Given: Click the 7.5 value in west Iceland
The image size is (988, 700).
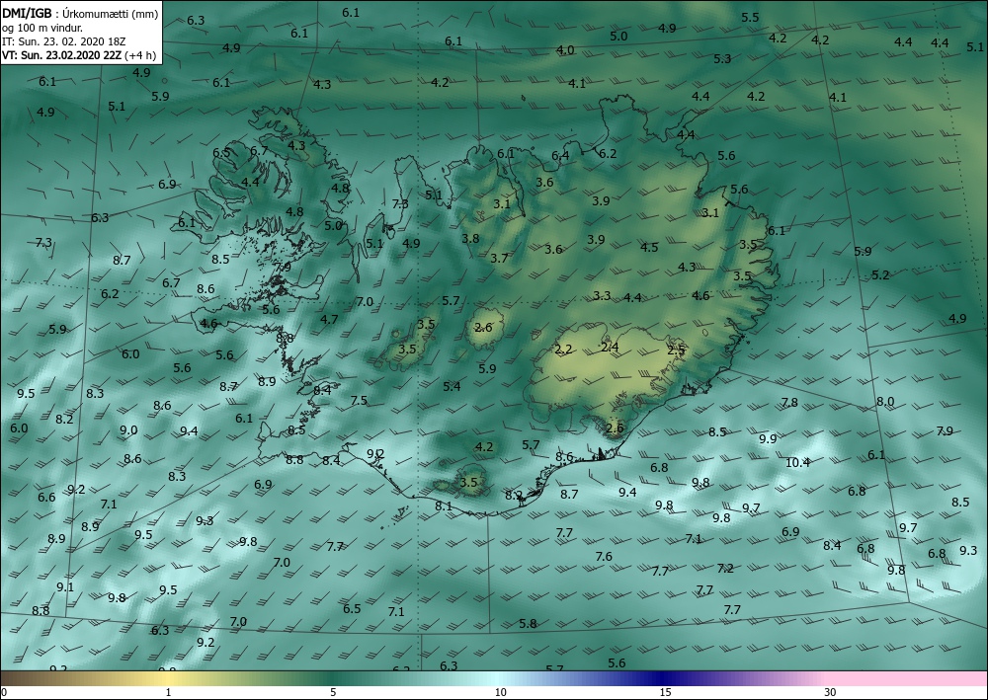Looking at the screenshot, I should click(x=359, y=401).
